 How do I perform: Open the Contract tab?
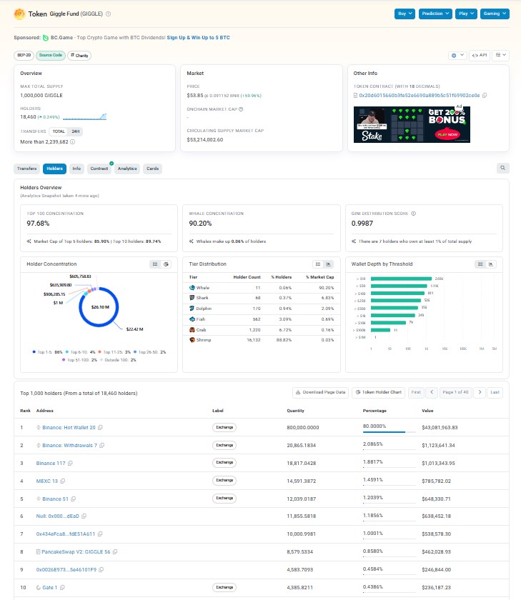99,169
